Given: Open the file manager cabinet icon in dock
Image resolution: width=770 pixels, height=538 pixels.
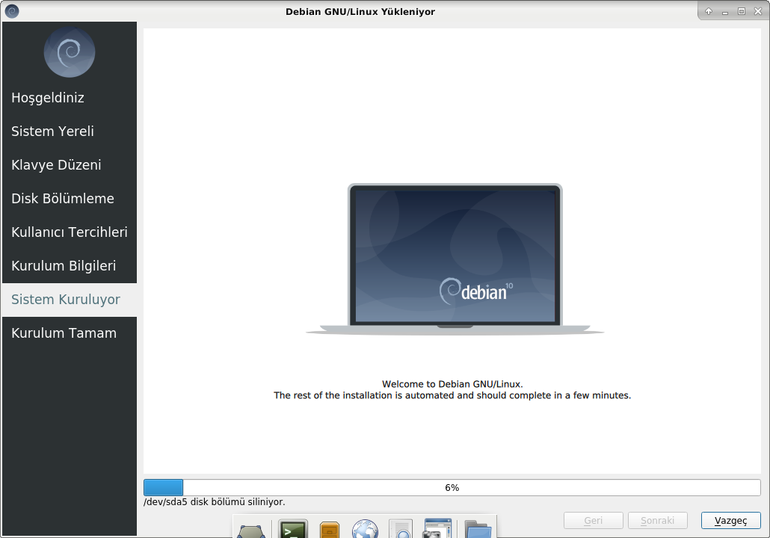Looking at the screenshot, I should [x=330, y=530].
